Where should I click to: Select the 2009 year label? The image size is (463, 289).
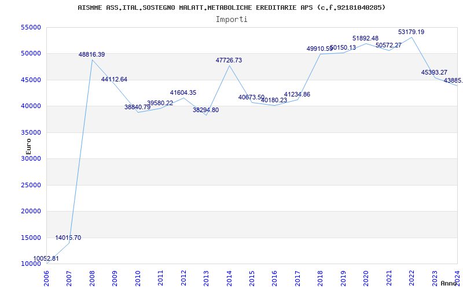click(x=115, y=279)
